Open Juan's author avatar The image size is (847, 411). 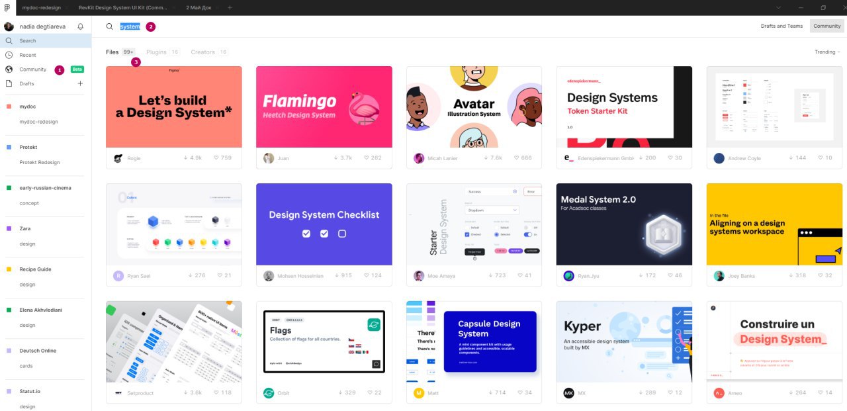click(x=269, y=158)
